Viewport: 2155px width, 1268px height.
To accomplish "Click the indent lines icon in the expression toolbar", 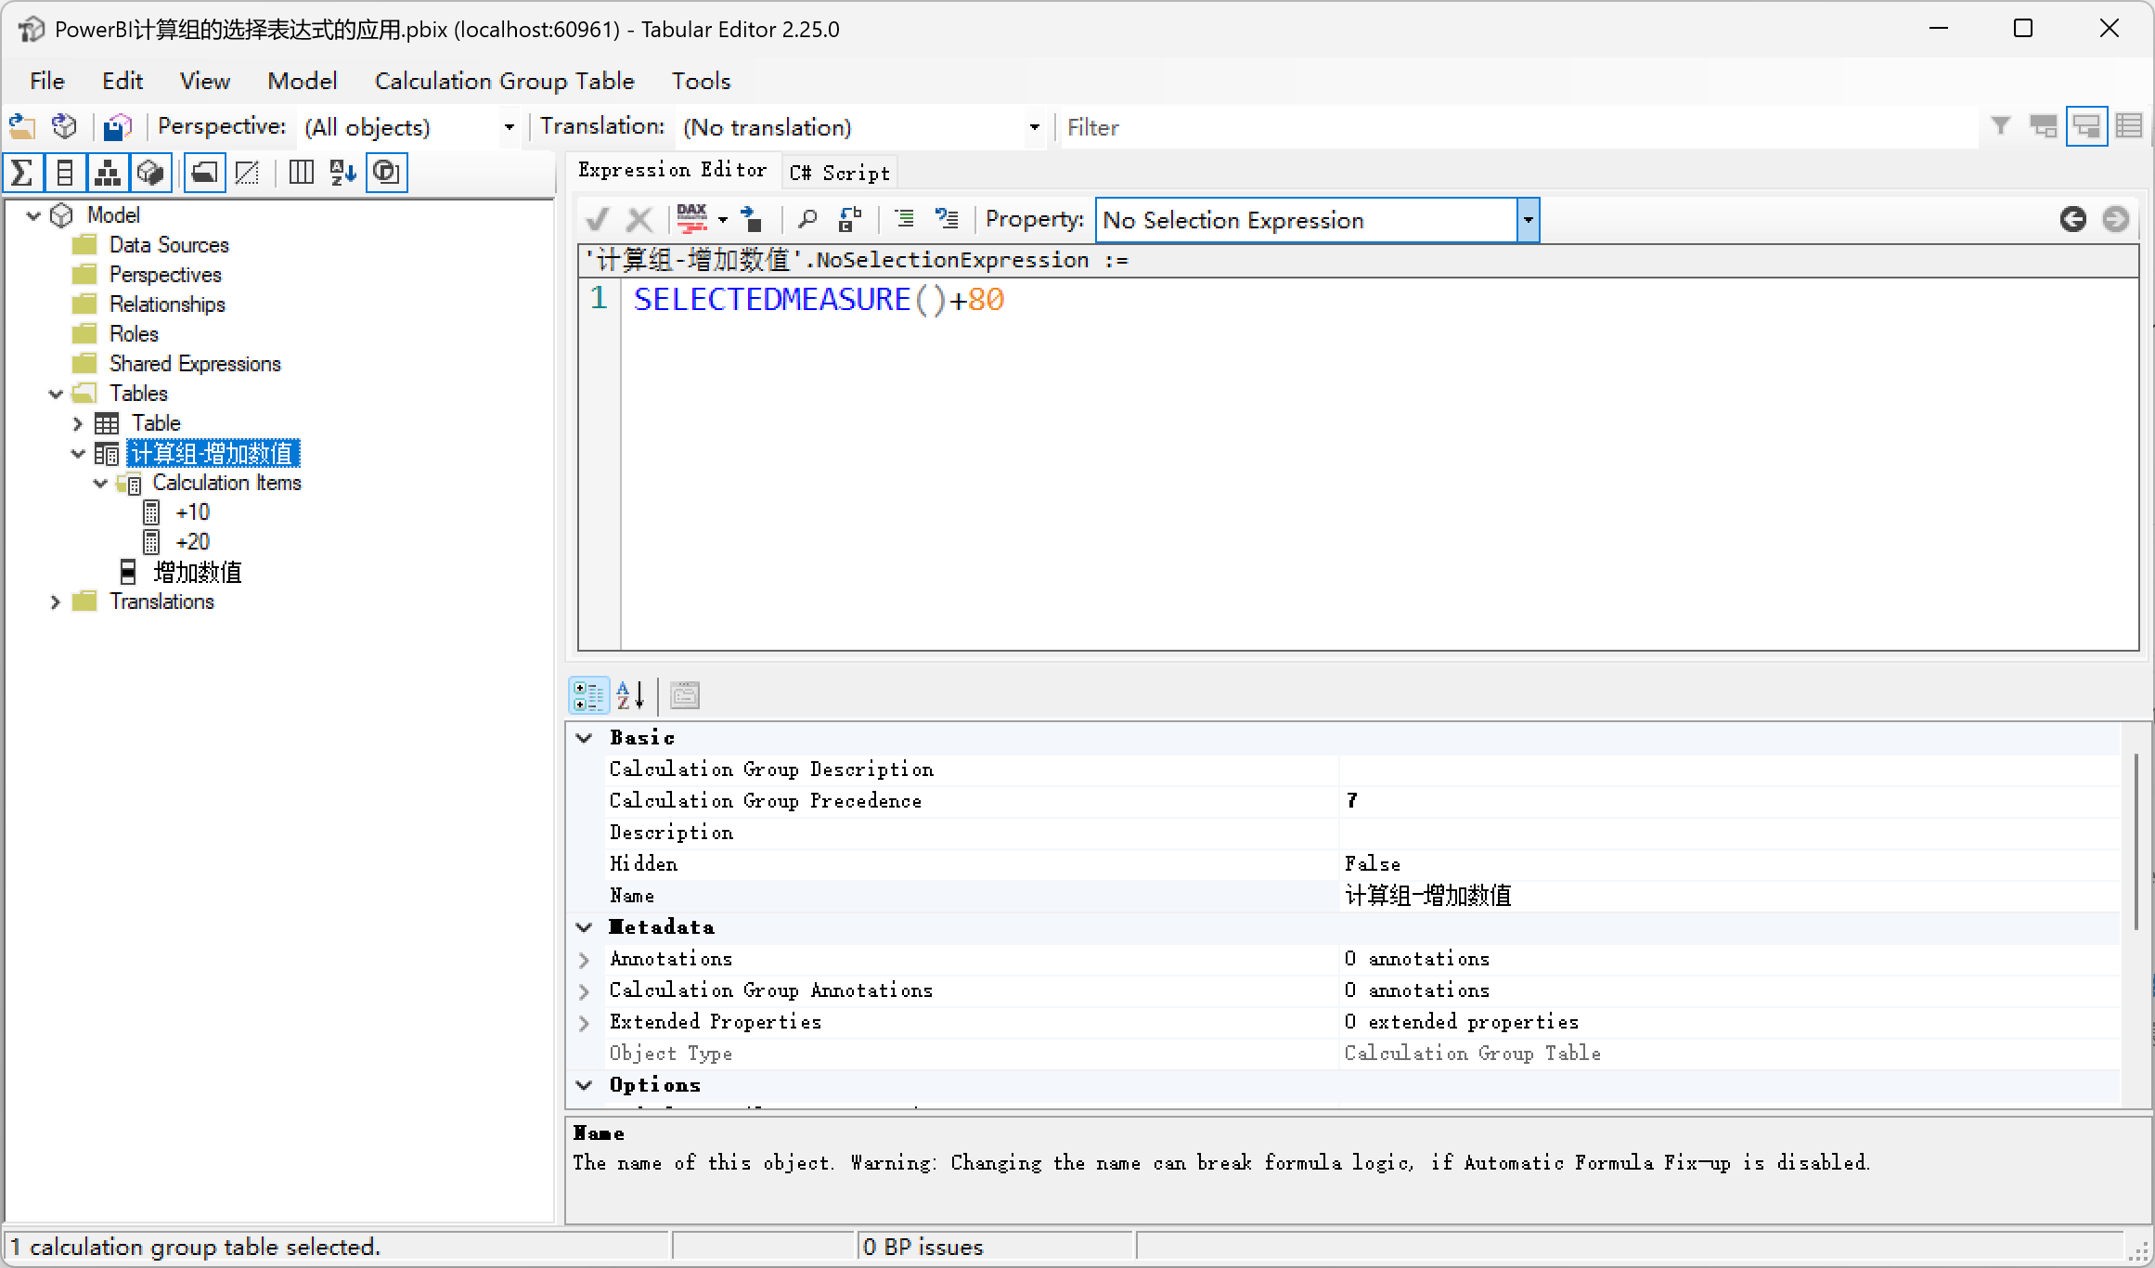I will pyautogui.click(x=904, y=220).
